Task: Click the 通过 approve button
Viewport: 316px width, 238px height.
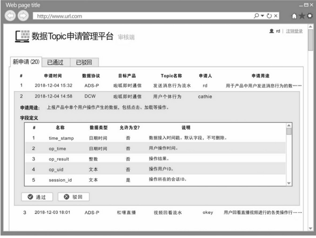Action: (x=37, y=197)
